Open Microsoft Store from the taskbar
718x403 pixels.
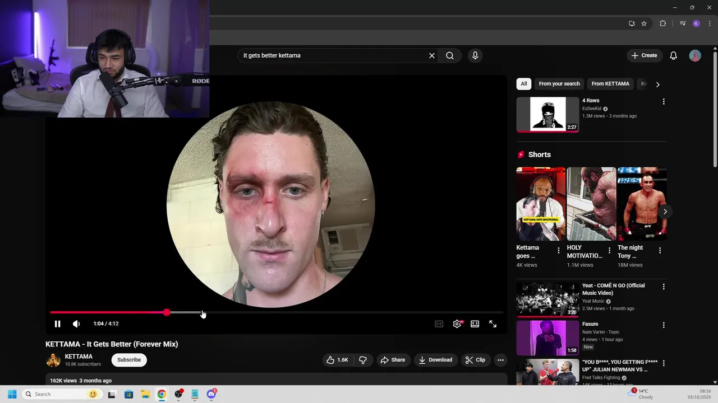(128, 394)
